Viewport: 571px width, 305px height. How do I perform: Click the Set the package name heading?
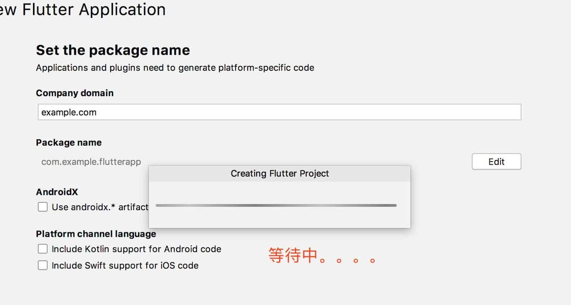point(112,50)
